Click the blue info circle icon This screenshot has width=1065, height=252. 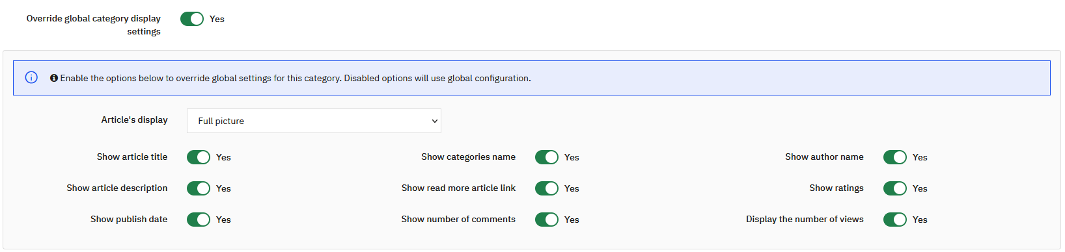click(x=31, y=77)
